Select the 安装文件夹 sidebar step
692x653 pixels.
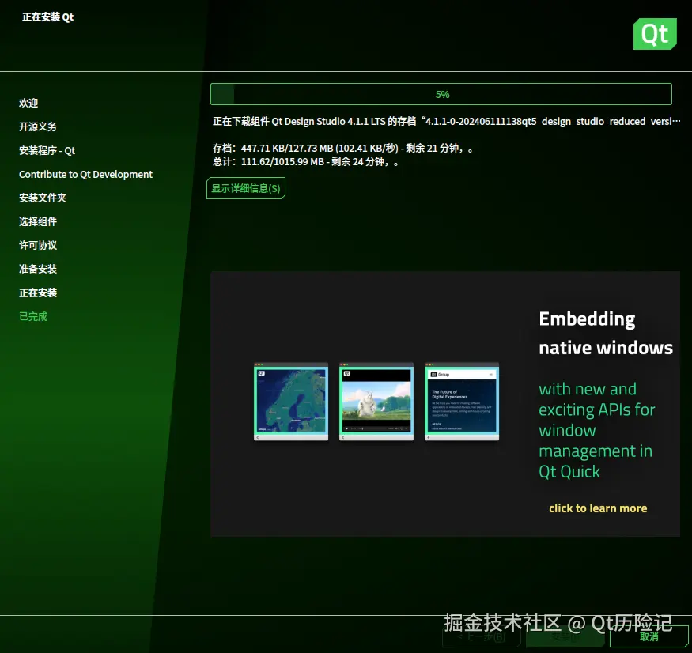pyautogui.click(x=43, y=198)
